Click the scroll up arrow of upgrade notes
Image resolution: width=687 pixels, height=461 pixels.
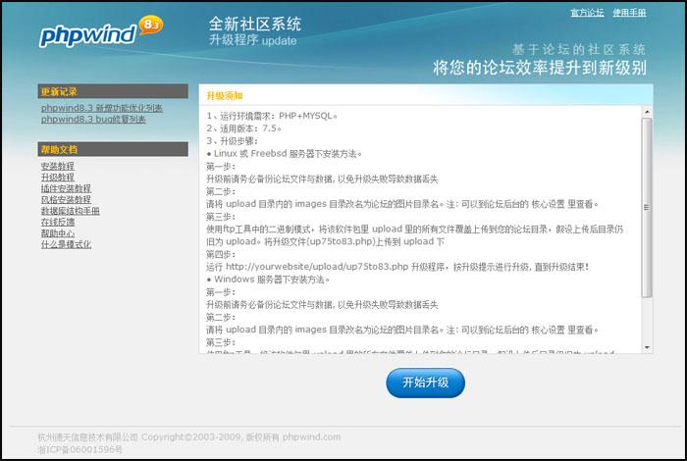click(x=647, y=113)
